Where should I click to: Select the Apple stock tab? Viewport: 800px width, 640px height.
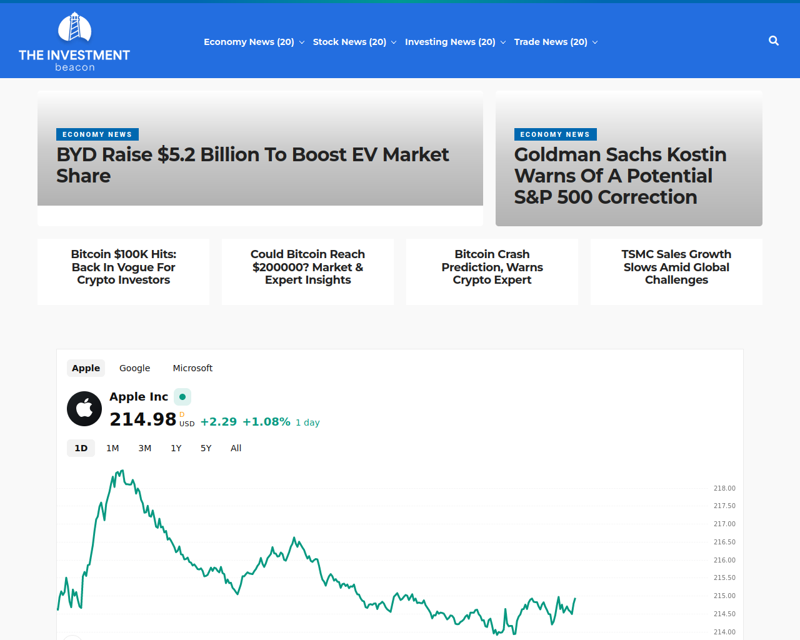pos(86,368)
